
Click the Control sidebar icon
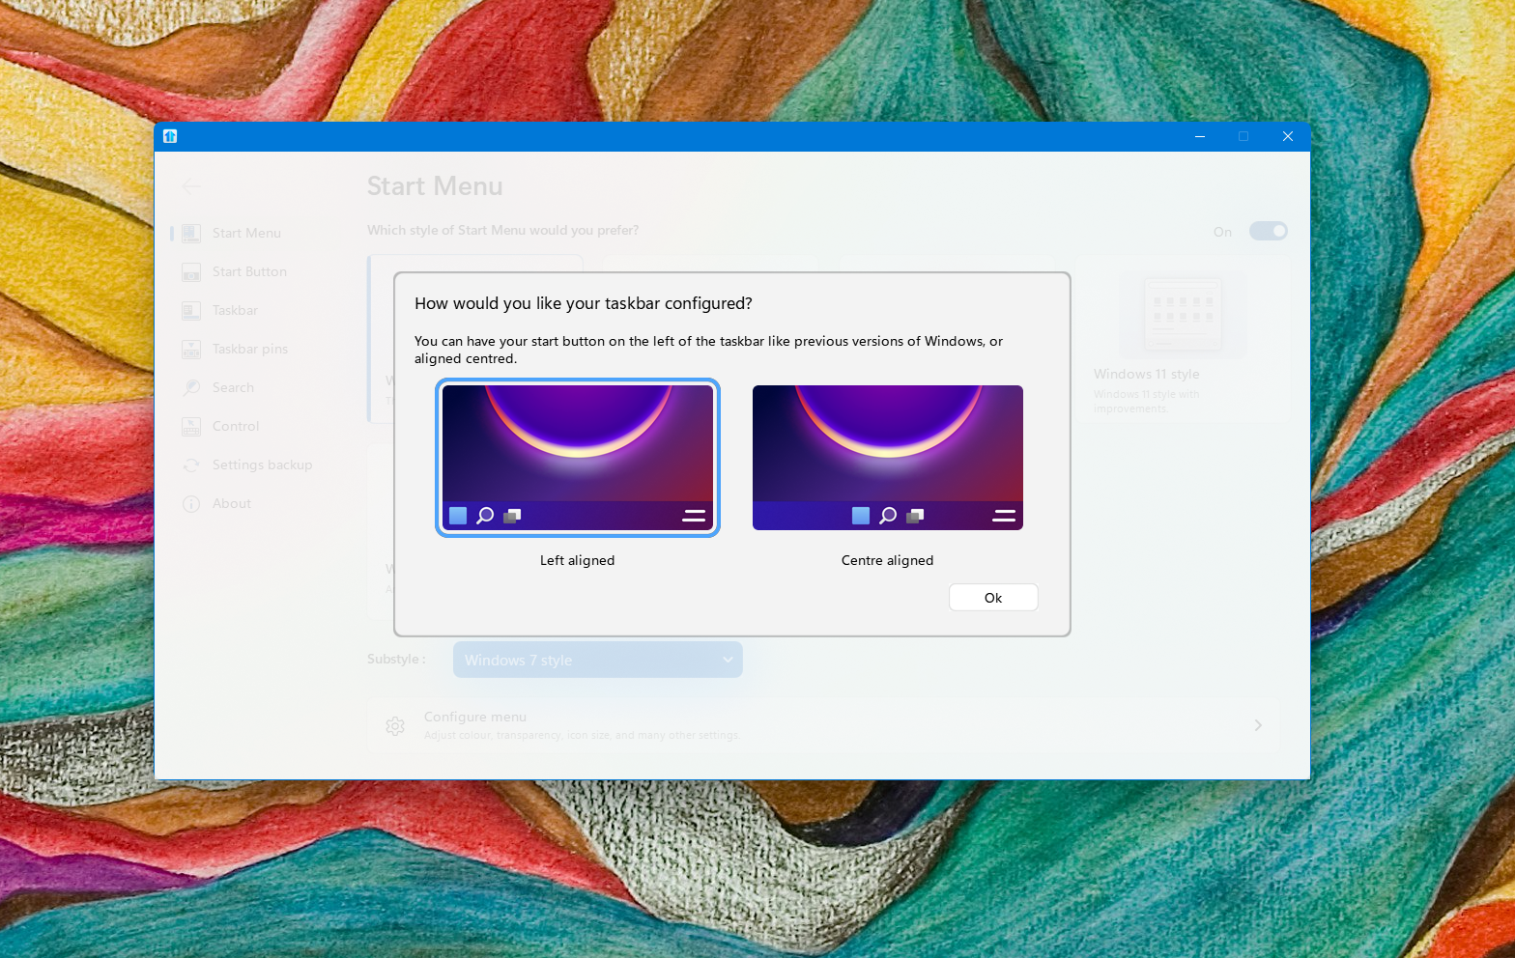pyautogui.click(x=191, y=426)
